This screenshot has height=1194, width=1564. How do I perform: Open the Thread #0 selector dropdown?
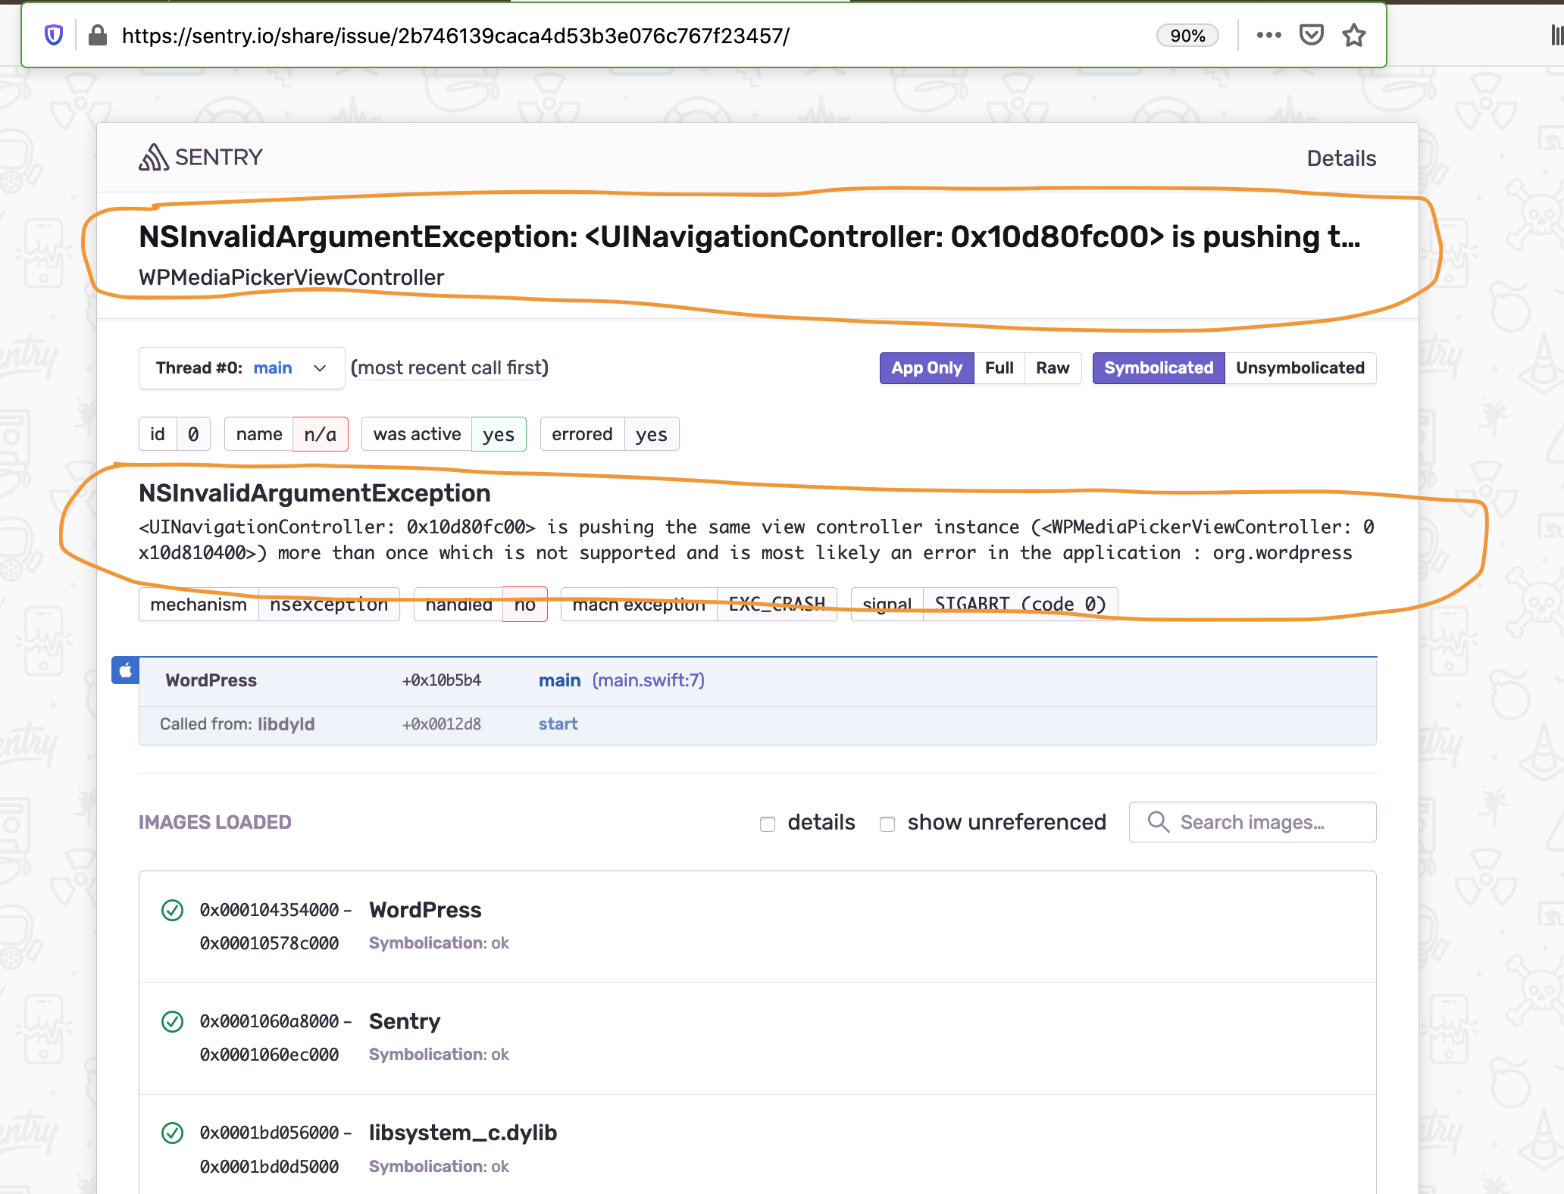pyautogui.click(x=241, y=368)
